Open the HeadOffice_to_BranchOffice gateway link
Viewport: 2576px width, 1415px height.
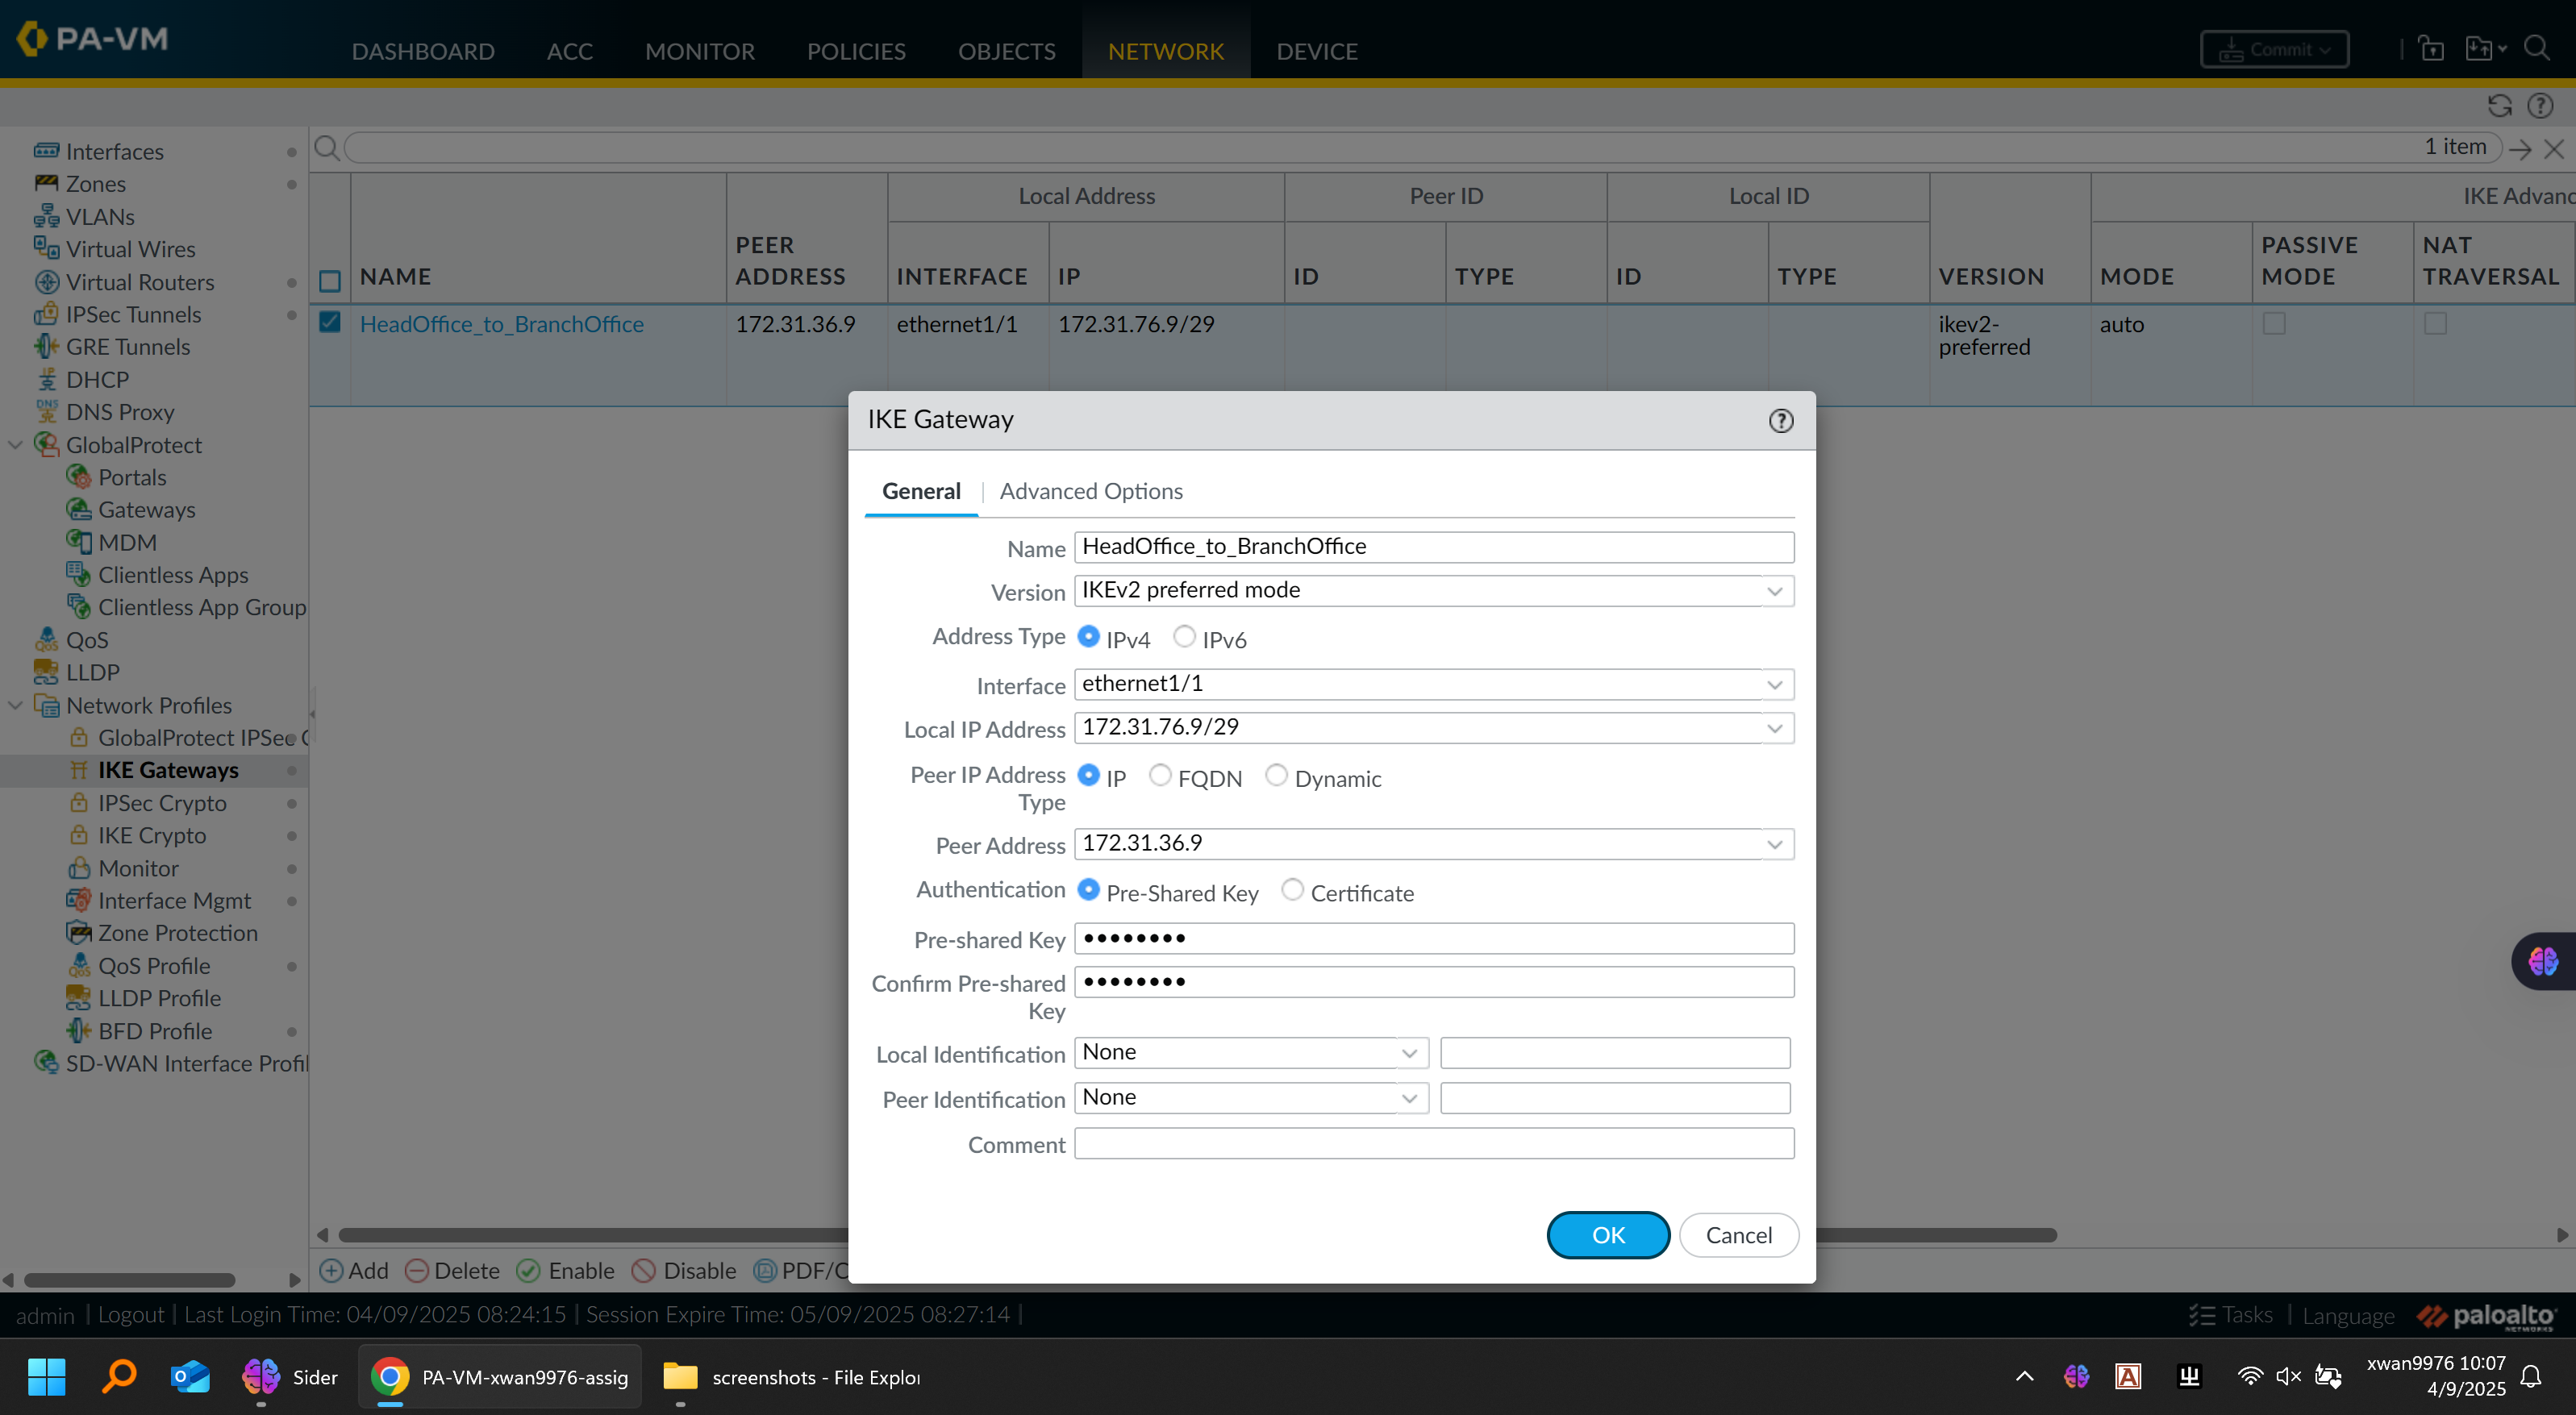(501, 324)
